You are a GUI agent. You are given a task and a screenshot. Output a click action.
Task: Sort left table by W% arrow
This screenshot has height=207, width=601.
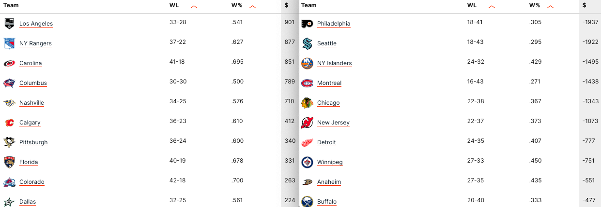click(252, 7)
